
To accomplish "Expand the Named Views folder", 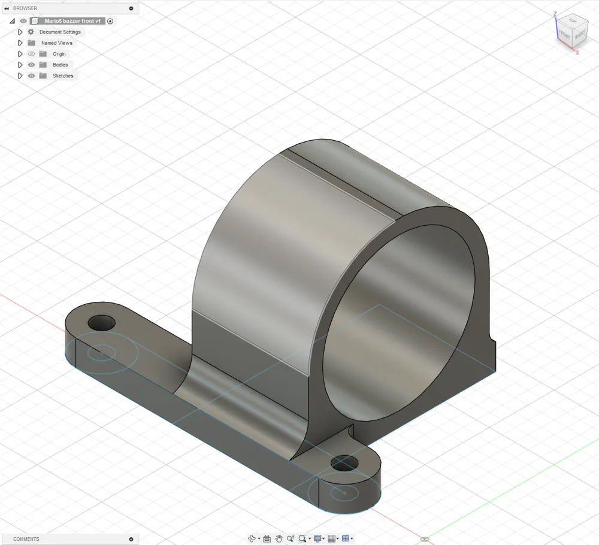I will click(x=20, y=43).
